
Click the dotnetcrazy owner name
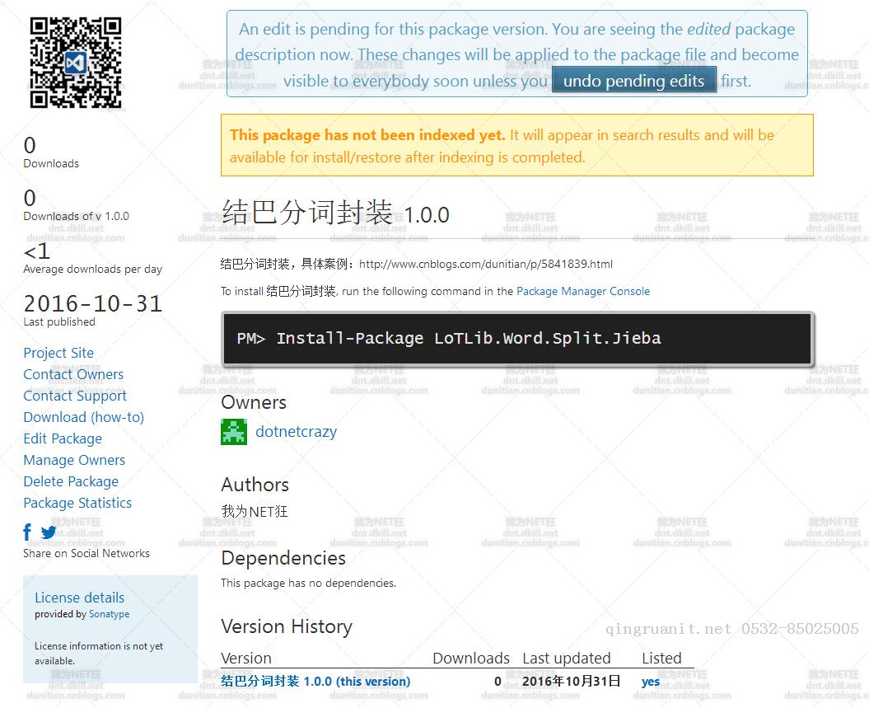[x=296, y=431]
